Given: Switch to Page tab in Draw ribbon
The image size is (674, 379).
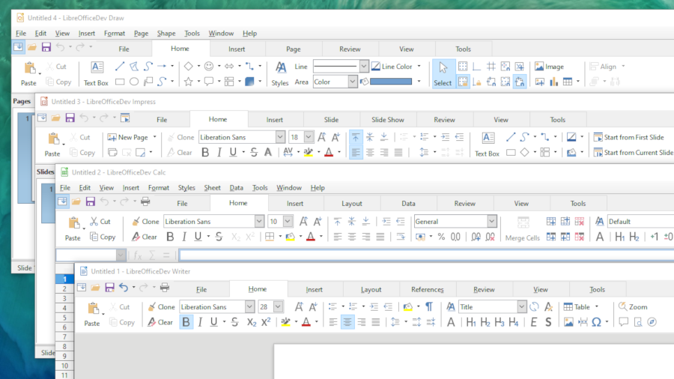Looking at the screenshot, I should tap(294, 49).
